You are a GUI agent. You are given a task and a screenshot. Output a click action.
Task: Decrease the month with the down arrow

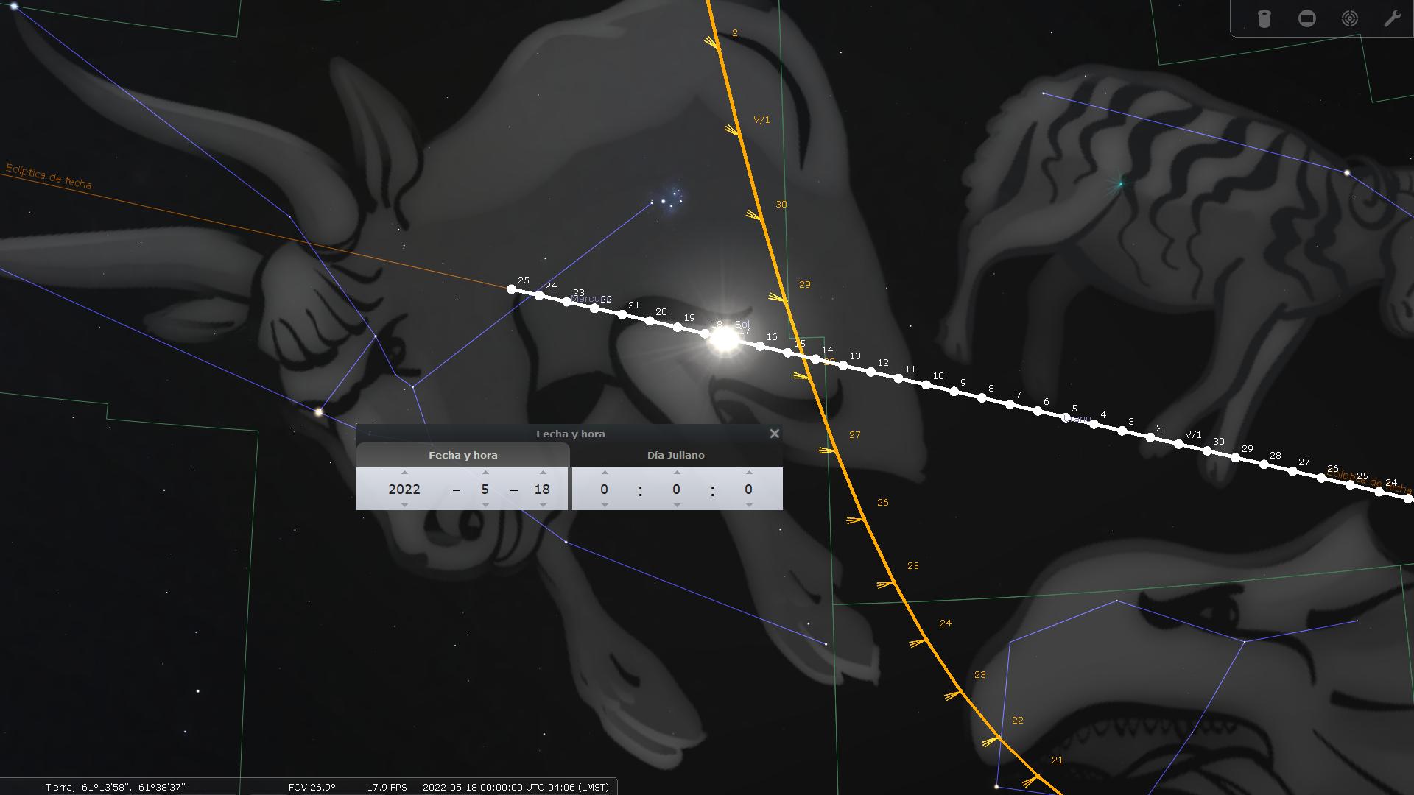pyautogui.click(x=485, y=505)
